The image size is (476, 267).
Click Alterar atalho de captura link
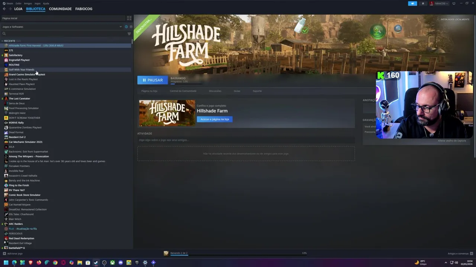click(452, 141)
